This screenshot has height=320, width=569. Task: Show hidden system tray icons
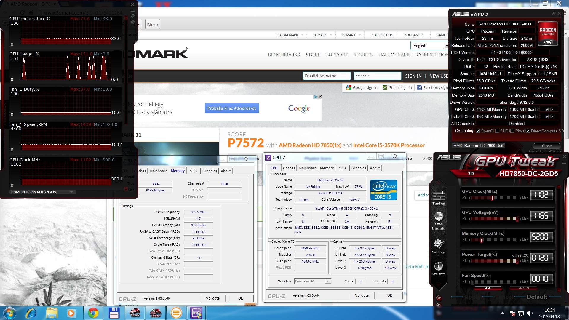(x=502, y=313)
